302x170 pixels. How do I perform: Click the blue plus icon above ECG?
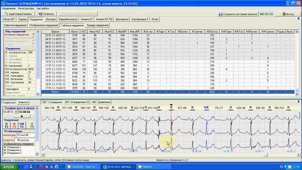(x=299, y=102)
